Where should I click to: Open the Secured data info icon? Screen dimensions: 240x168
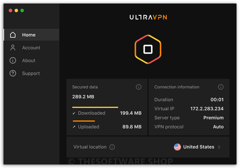pos(139,87)
